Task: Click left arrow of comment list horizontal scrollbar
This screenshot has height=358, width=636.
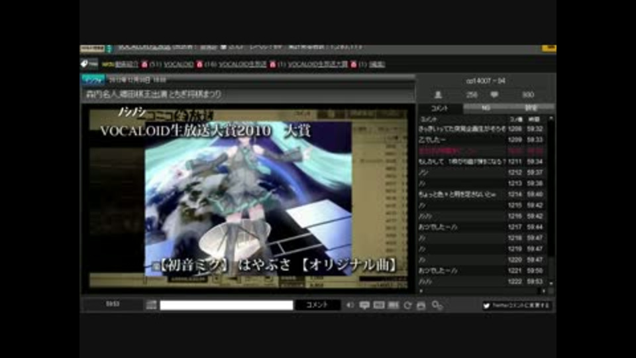Action: coord(421,290)
